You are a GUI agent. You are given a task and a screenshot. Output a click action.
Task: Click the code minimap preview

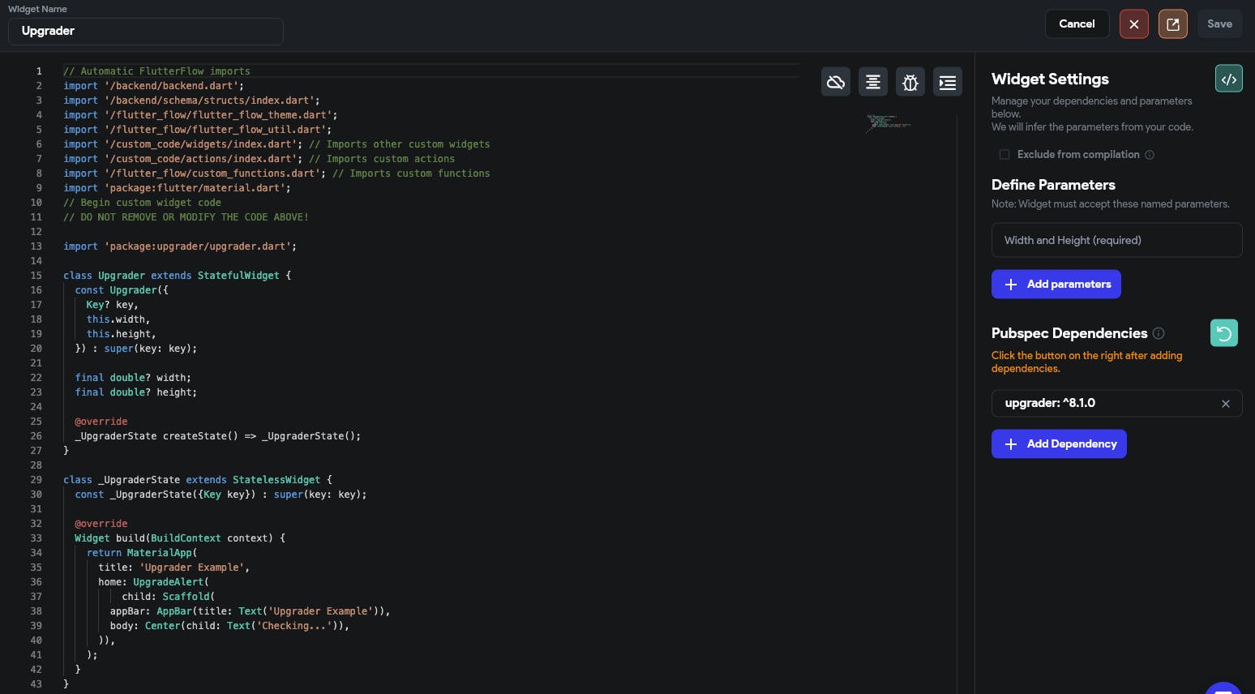point(888,123)
